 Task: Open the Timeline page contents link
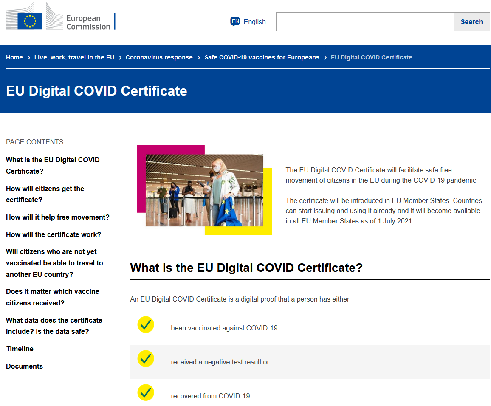pos(20,349)
